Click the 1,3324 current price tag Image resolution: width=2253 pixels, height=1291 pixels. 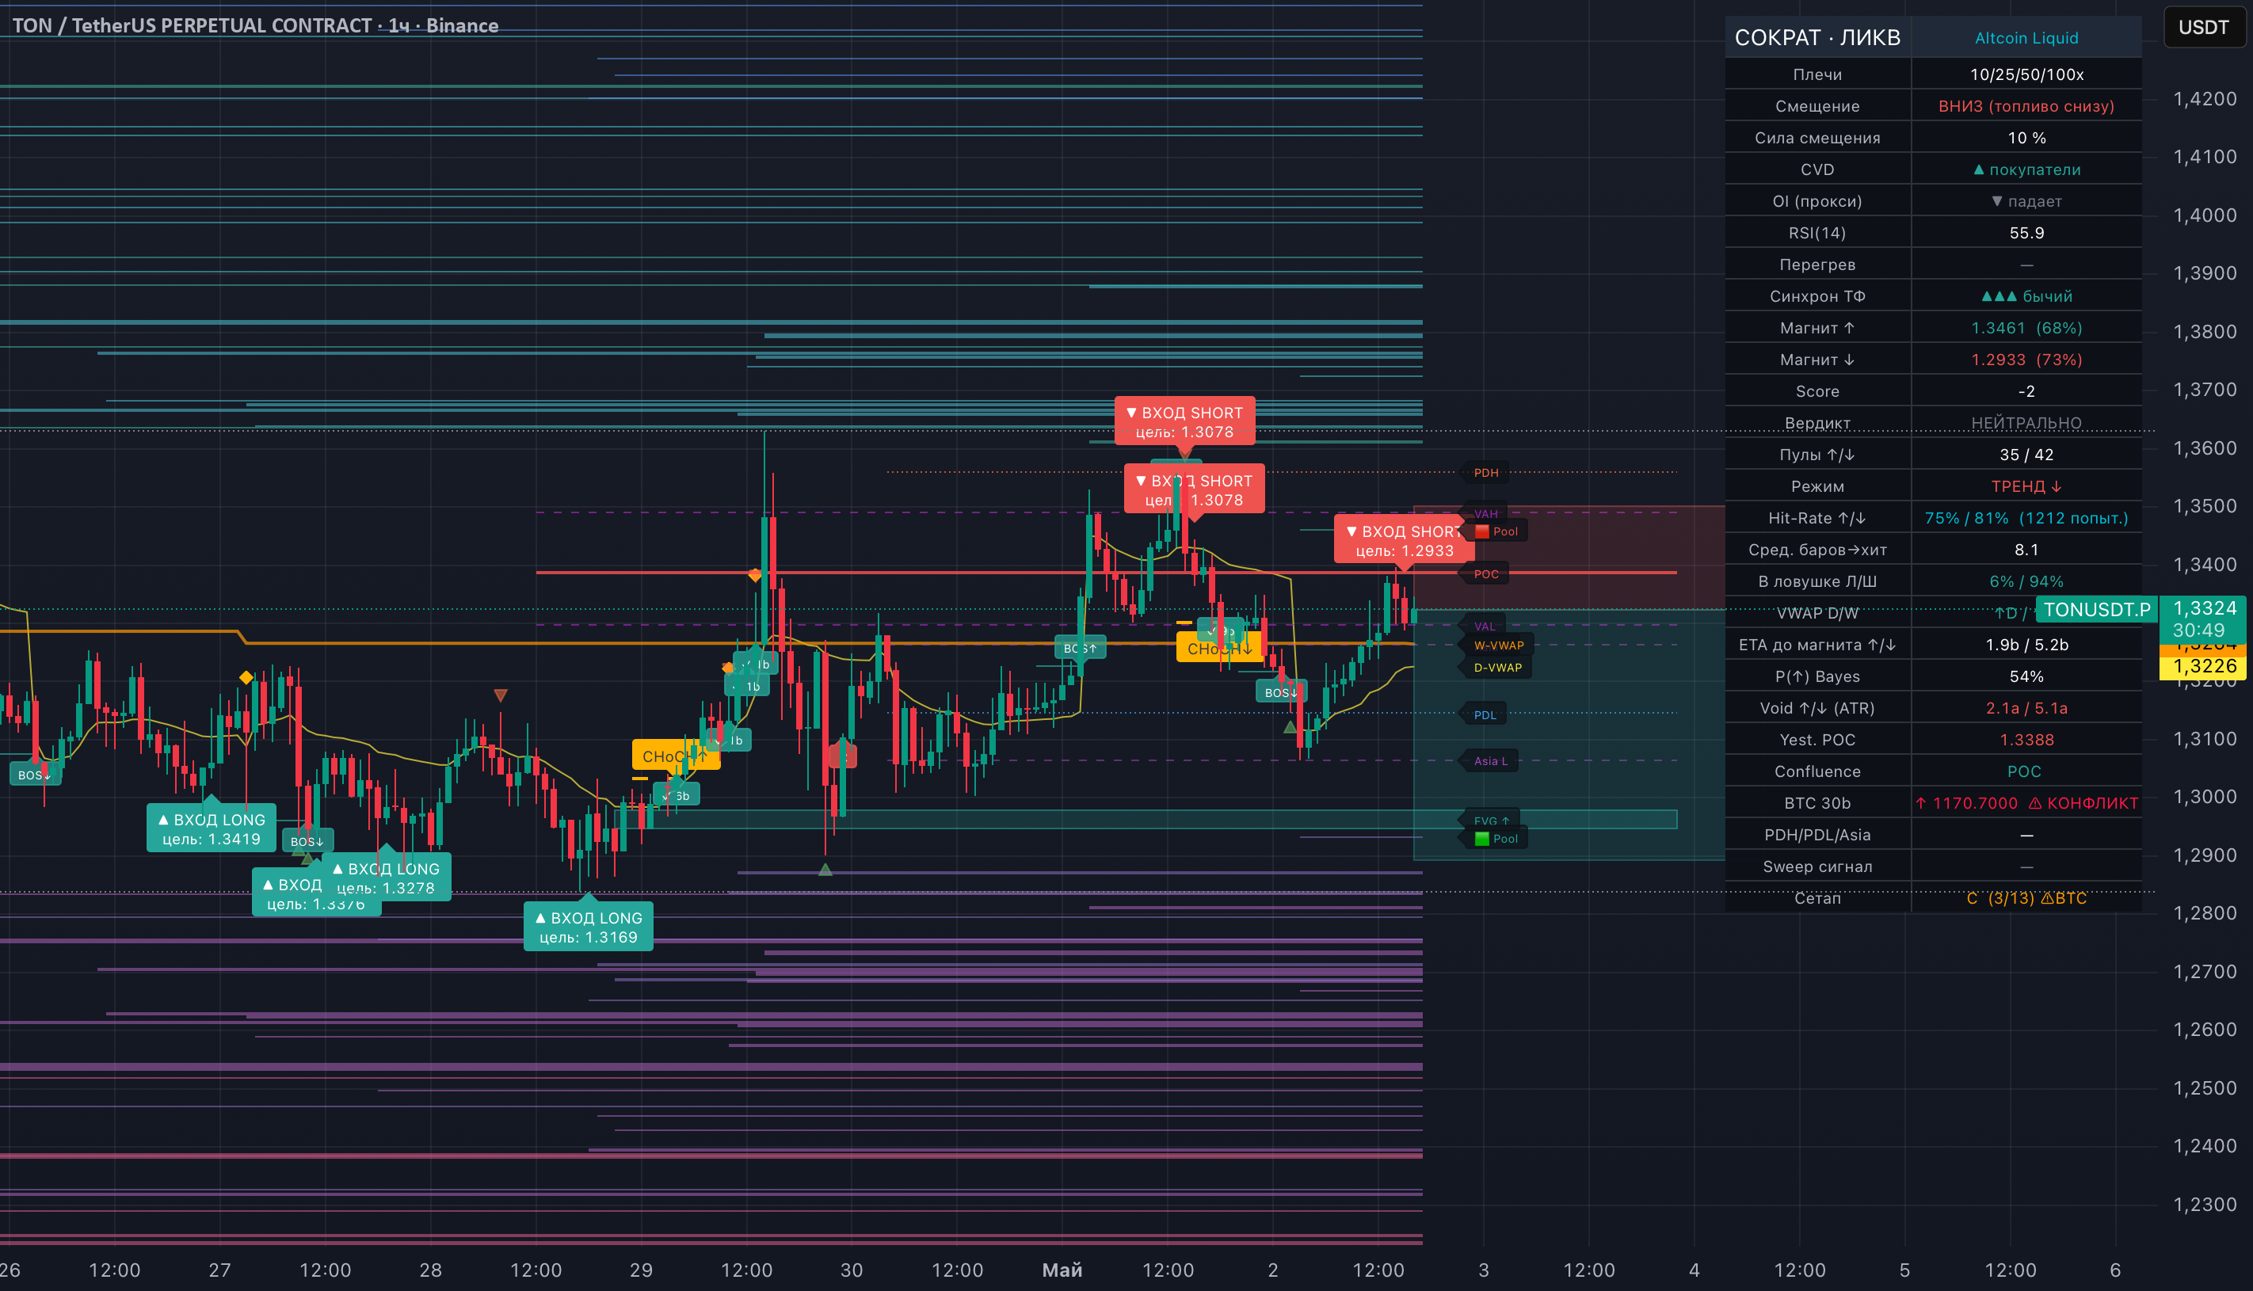tap(2203, 619)
